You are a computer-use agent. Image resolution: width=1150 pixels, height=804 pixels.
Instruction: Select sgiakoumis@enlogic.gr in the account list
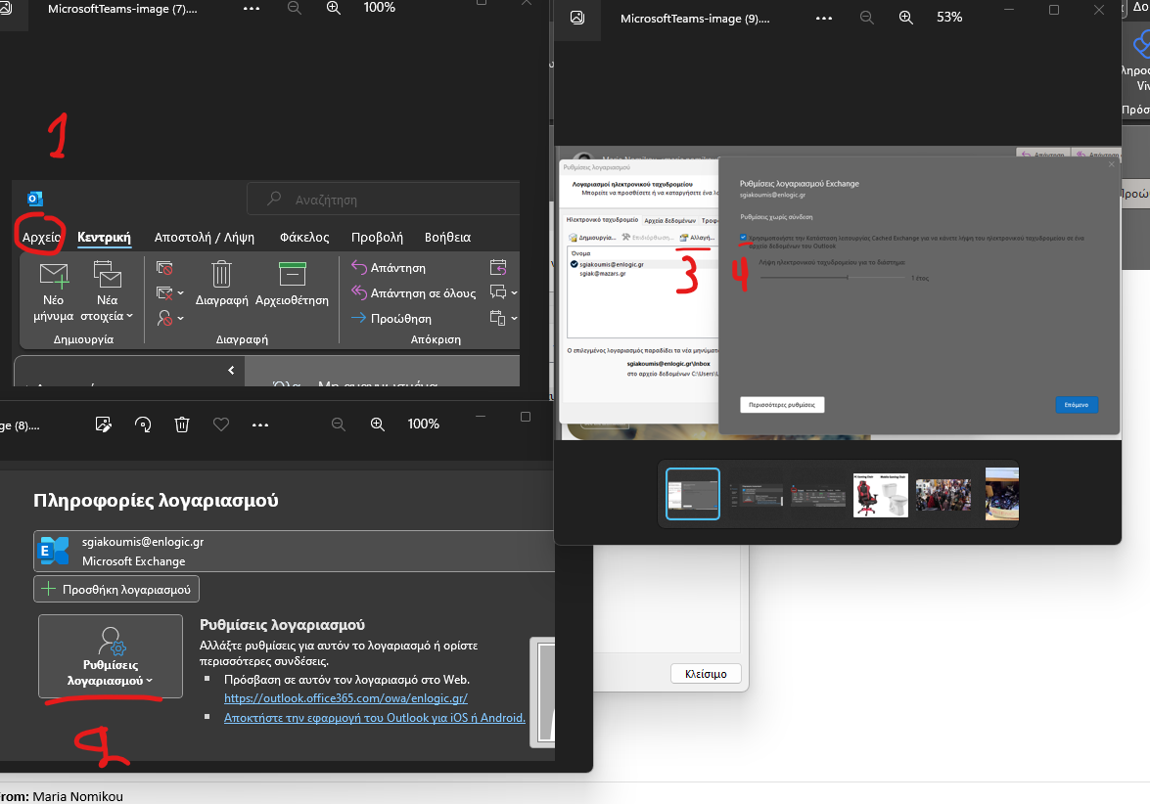point(612,264)
